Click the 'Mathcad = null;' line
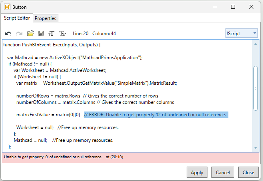 click(64, 140)
